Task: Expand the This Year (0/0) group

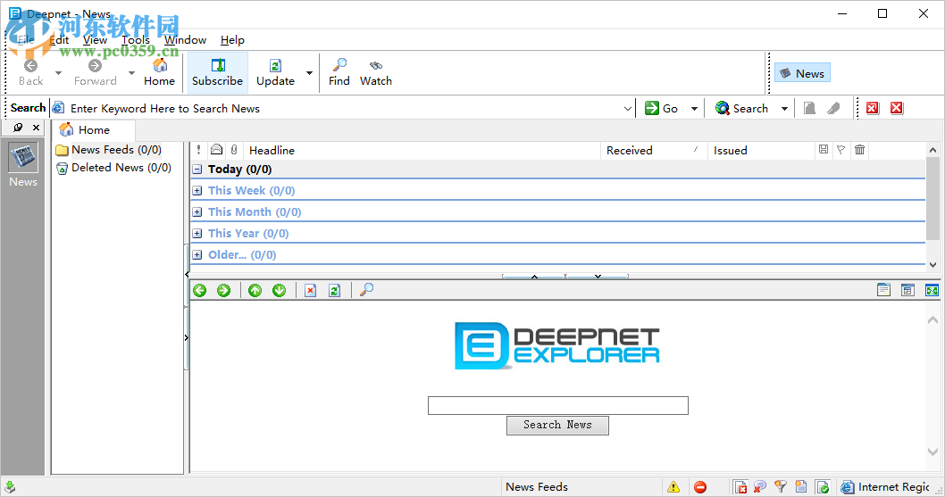Action: (197, 233)
